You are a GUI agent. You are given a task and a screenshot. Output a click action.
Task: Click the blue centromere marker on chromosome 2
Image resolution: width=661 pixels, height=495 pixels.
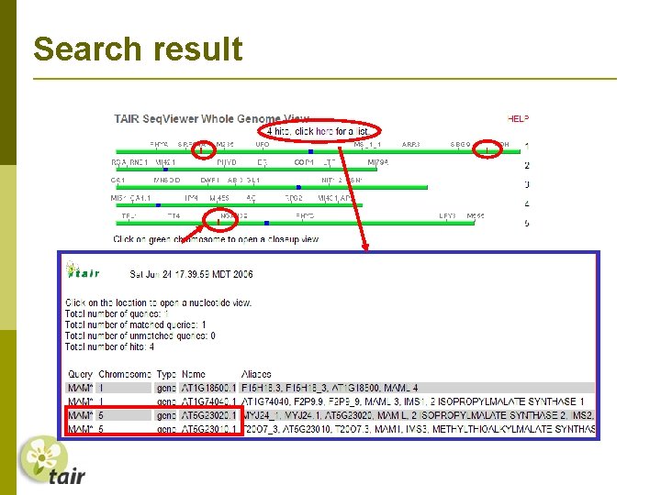click(165, 170)
